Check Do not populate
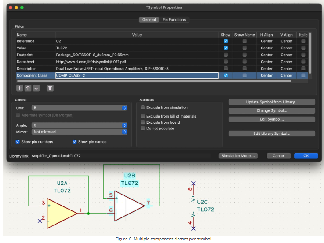 142,129
